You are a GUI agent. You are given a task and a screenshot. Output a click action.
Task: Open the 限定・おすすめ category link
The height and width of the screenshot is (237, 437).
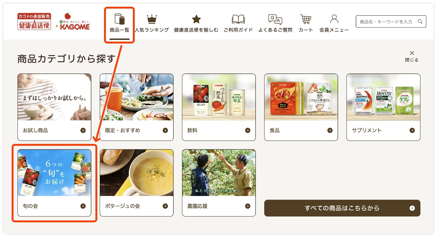coord(137,107)
